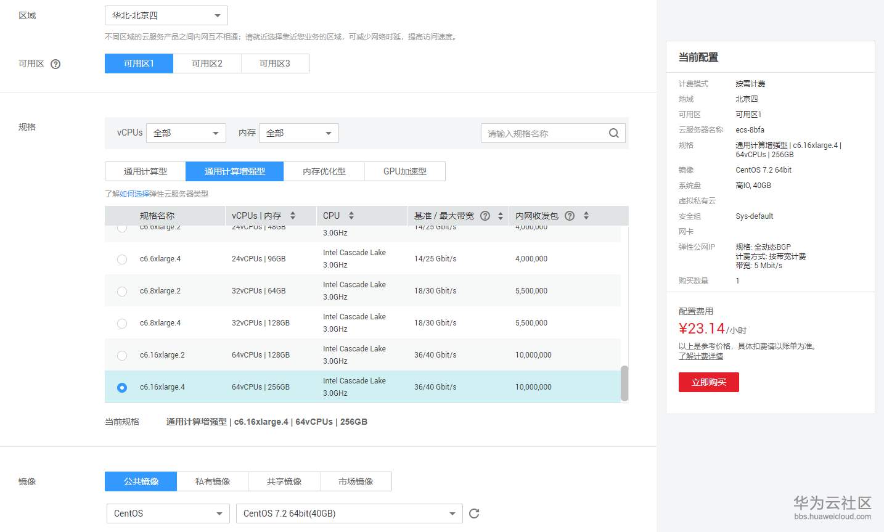Click the Sys-default security group value

tap(754, 216)
